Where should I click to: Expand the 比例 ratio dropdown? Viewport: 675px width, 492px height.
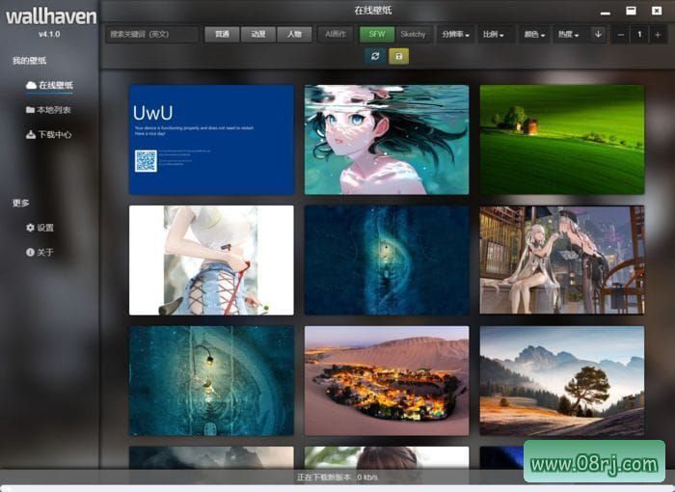(494, 34)
